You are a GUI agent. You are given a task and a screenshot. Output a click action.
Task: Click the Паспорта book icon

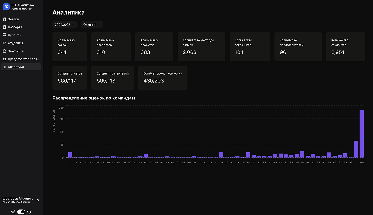click(4, 27)
